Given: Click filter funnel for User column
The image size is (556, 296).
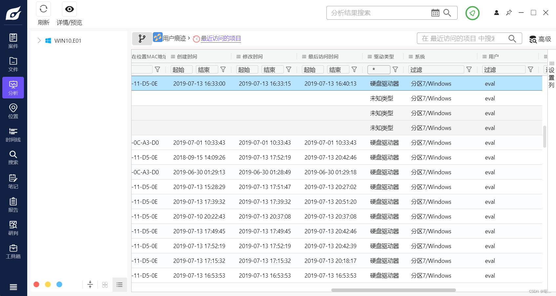Looking at the screenshot, I should [530, 70].
